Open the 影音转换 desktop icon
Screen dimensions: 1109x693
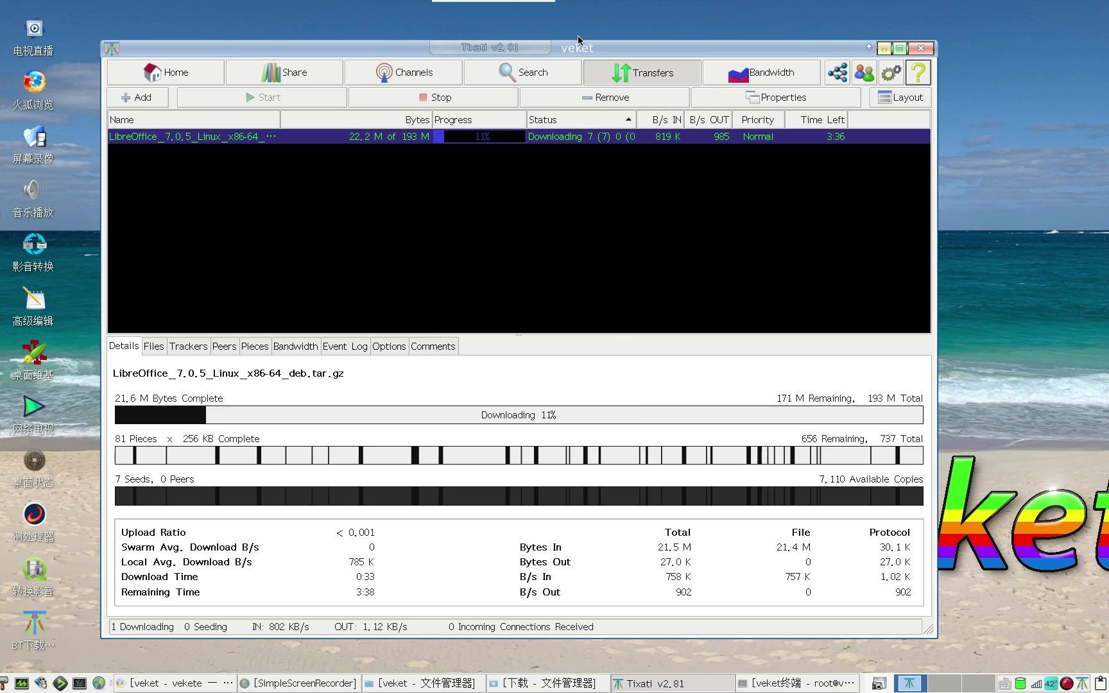tap(33, 253)
